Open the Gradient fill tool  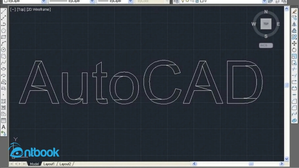point(3,108)
